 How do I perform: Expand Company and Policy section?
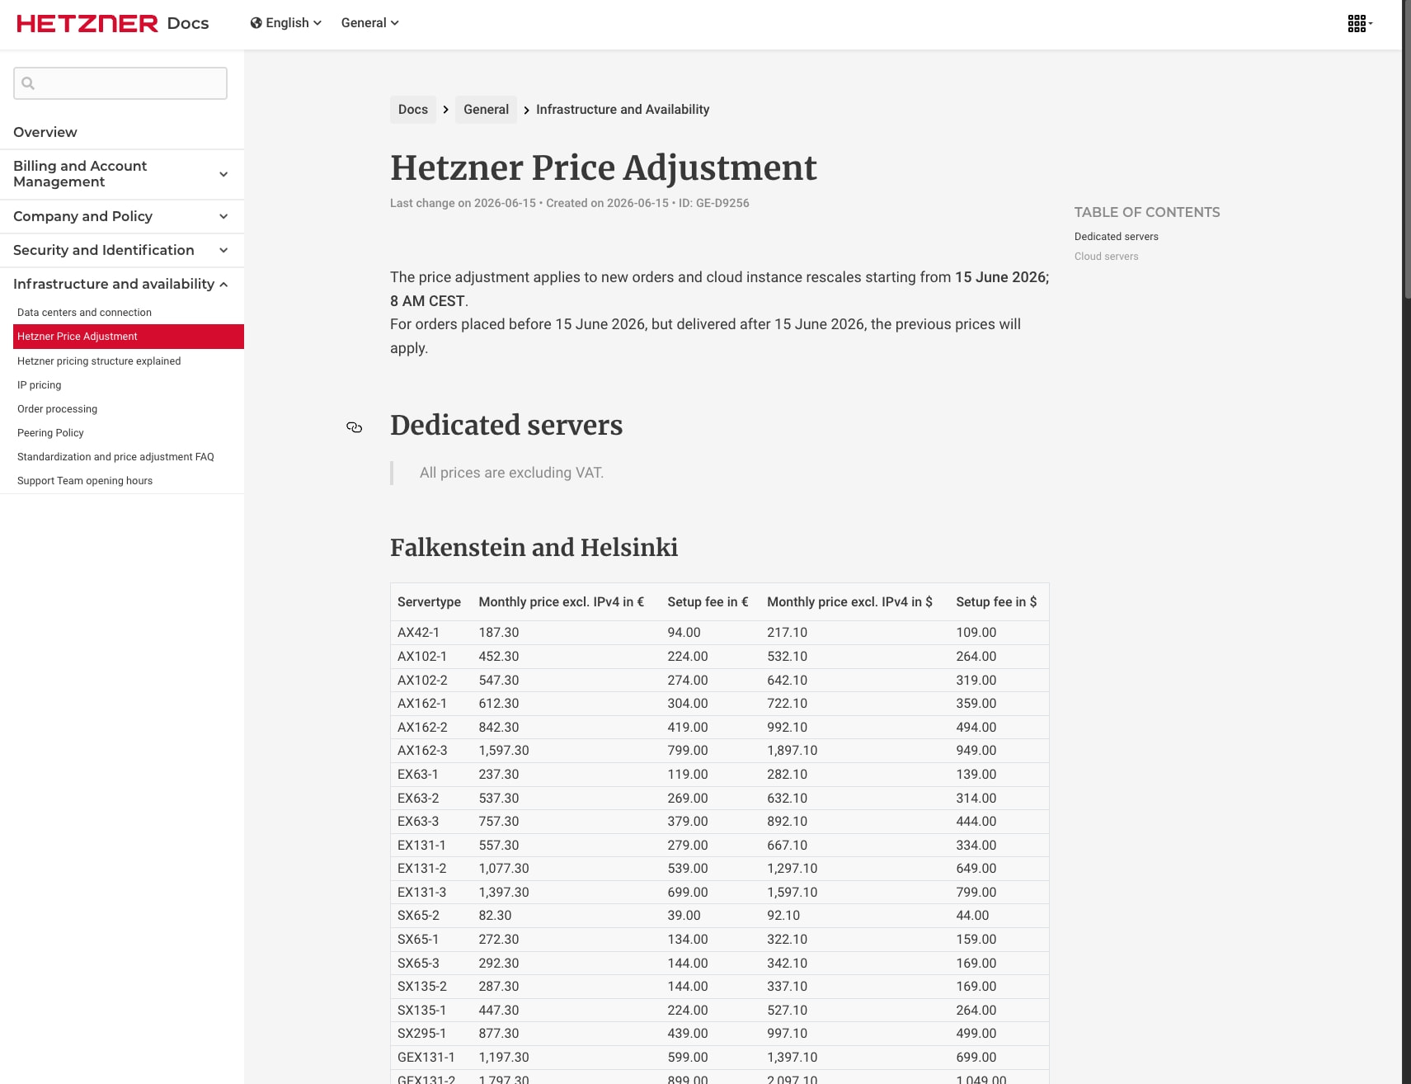point(122,216)
